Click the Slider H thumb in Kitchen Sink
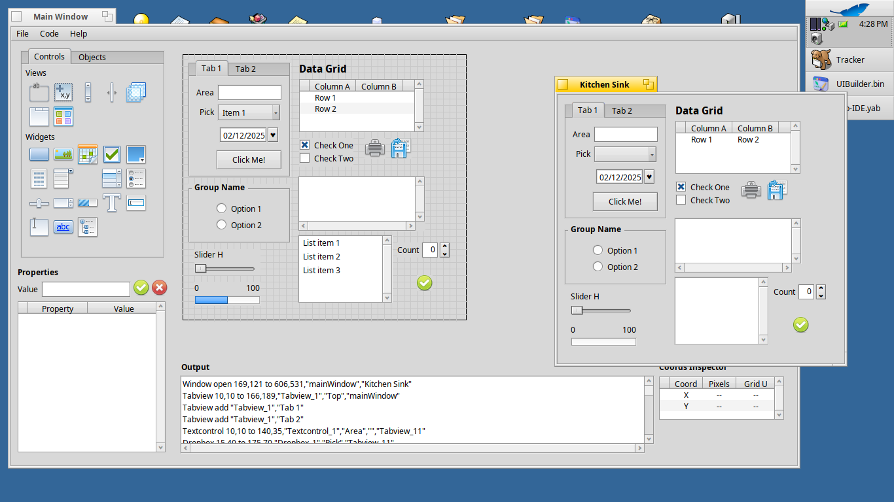Image resolution: width=894 pixels, height=502 pixels. tap(577, 310)
